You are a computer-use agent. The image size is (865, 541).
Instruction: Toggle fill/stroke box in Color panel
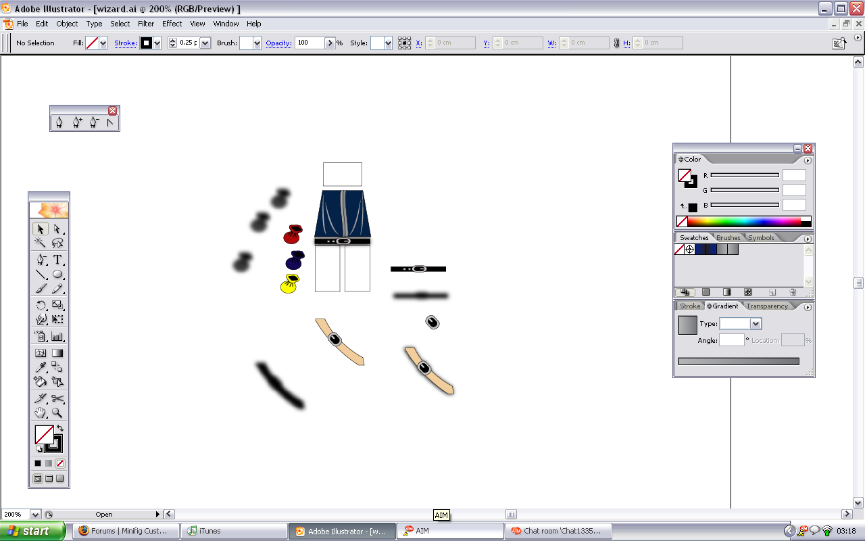click(687, 178)
